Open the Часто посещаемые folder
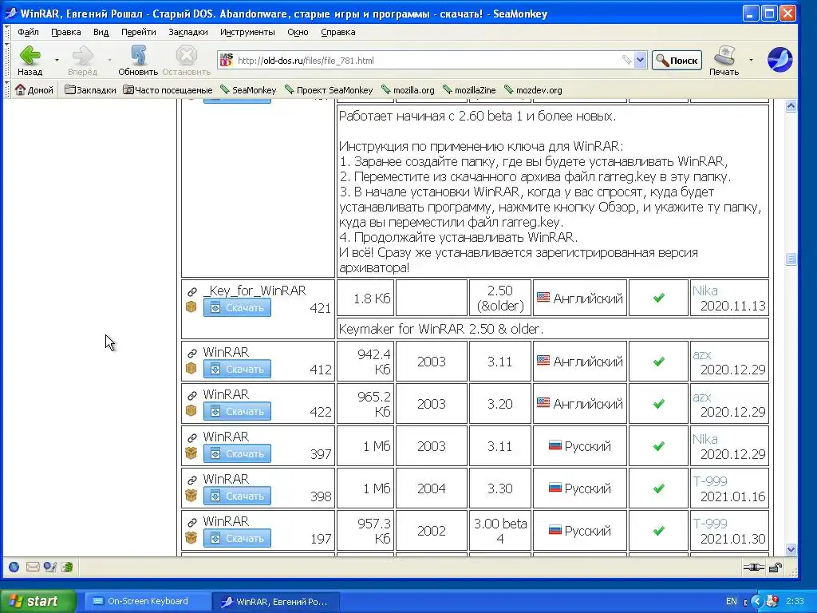 [x=168, y=89]
